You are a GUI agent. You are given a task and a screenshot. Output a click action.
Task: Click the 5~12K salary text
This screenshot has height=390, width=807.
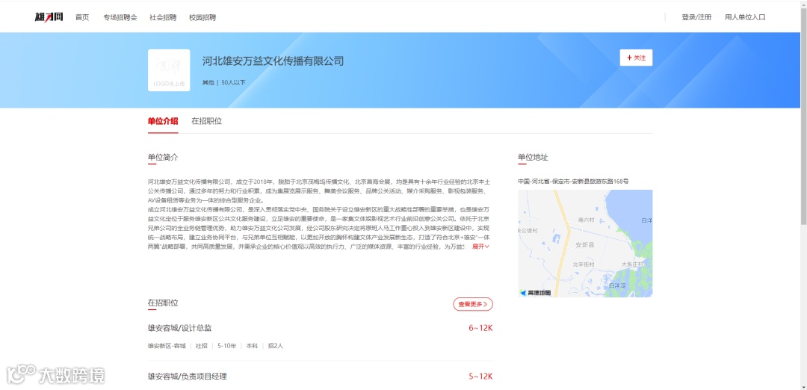[x=480, y=377]
